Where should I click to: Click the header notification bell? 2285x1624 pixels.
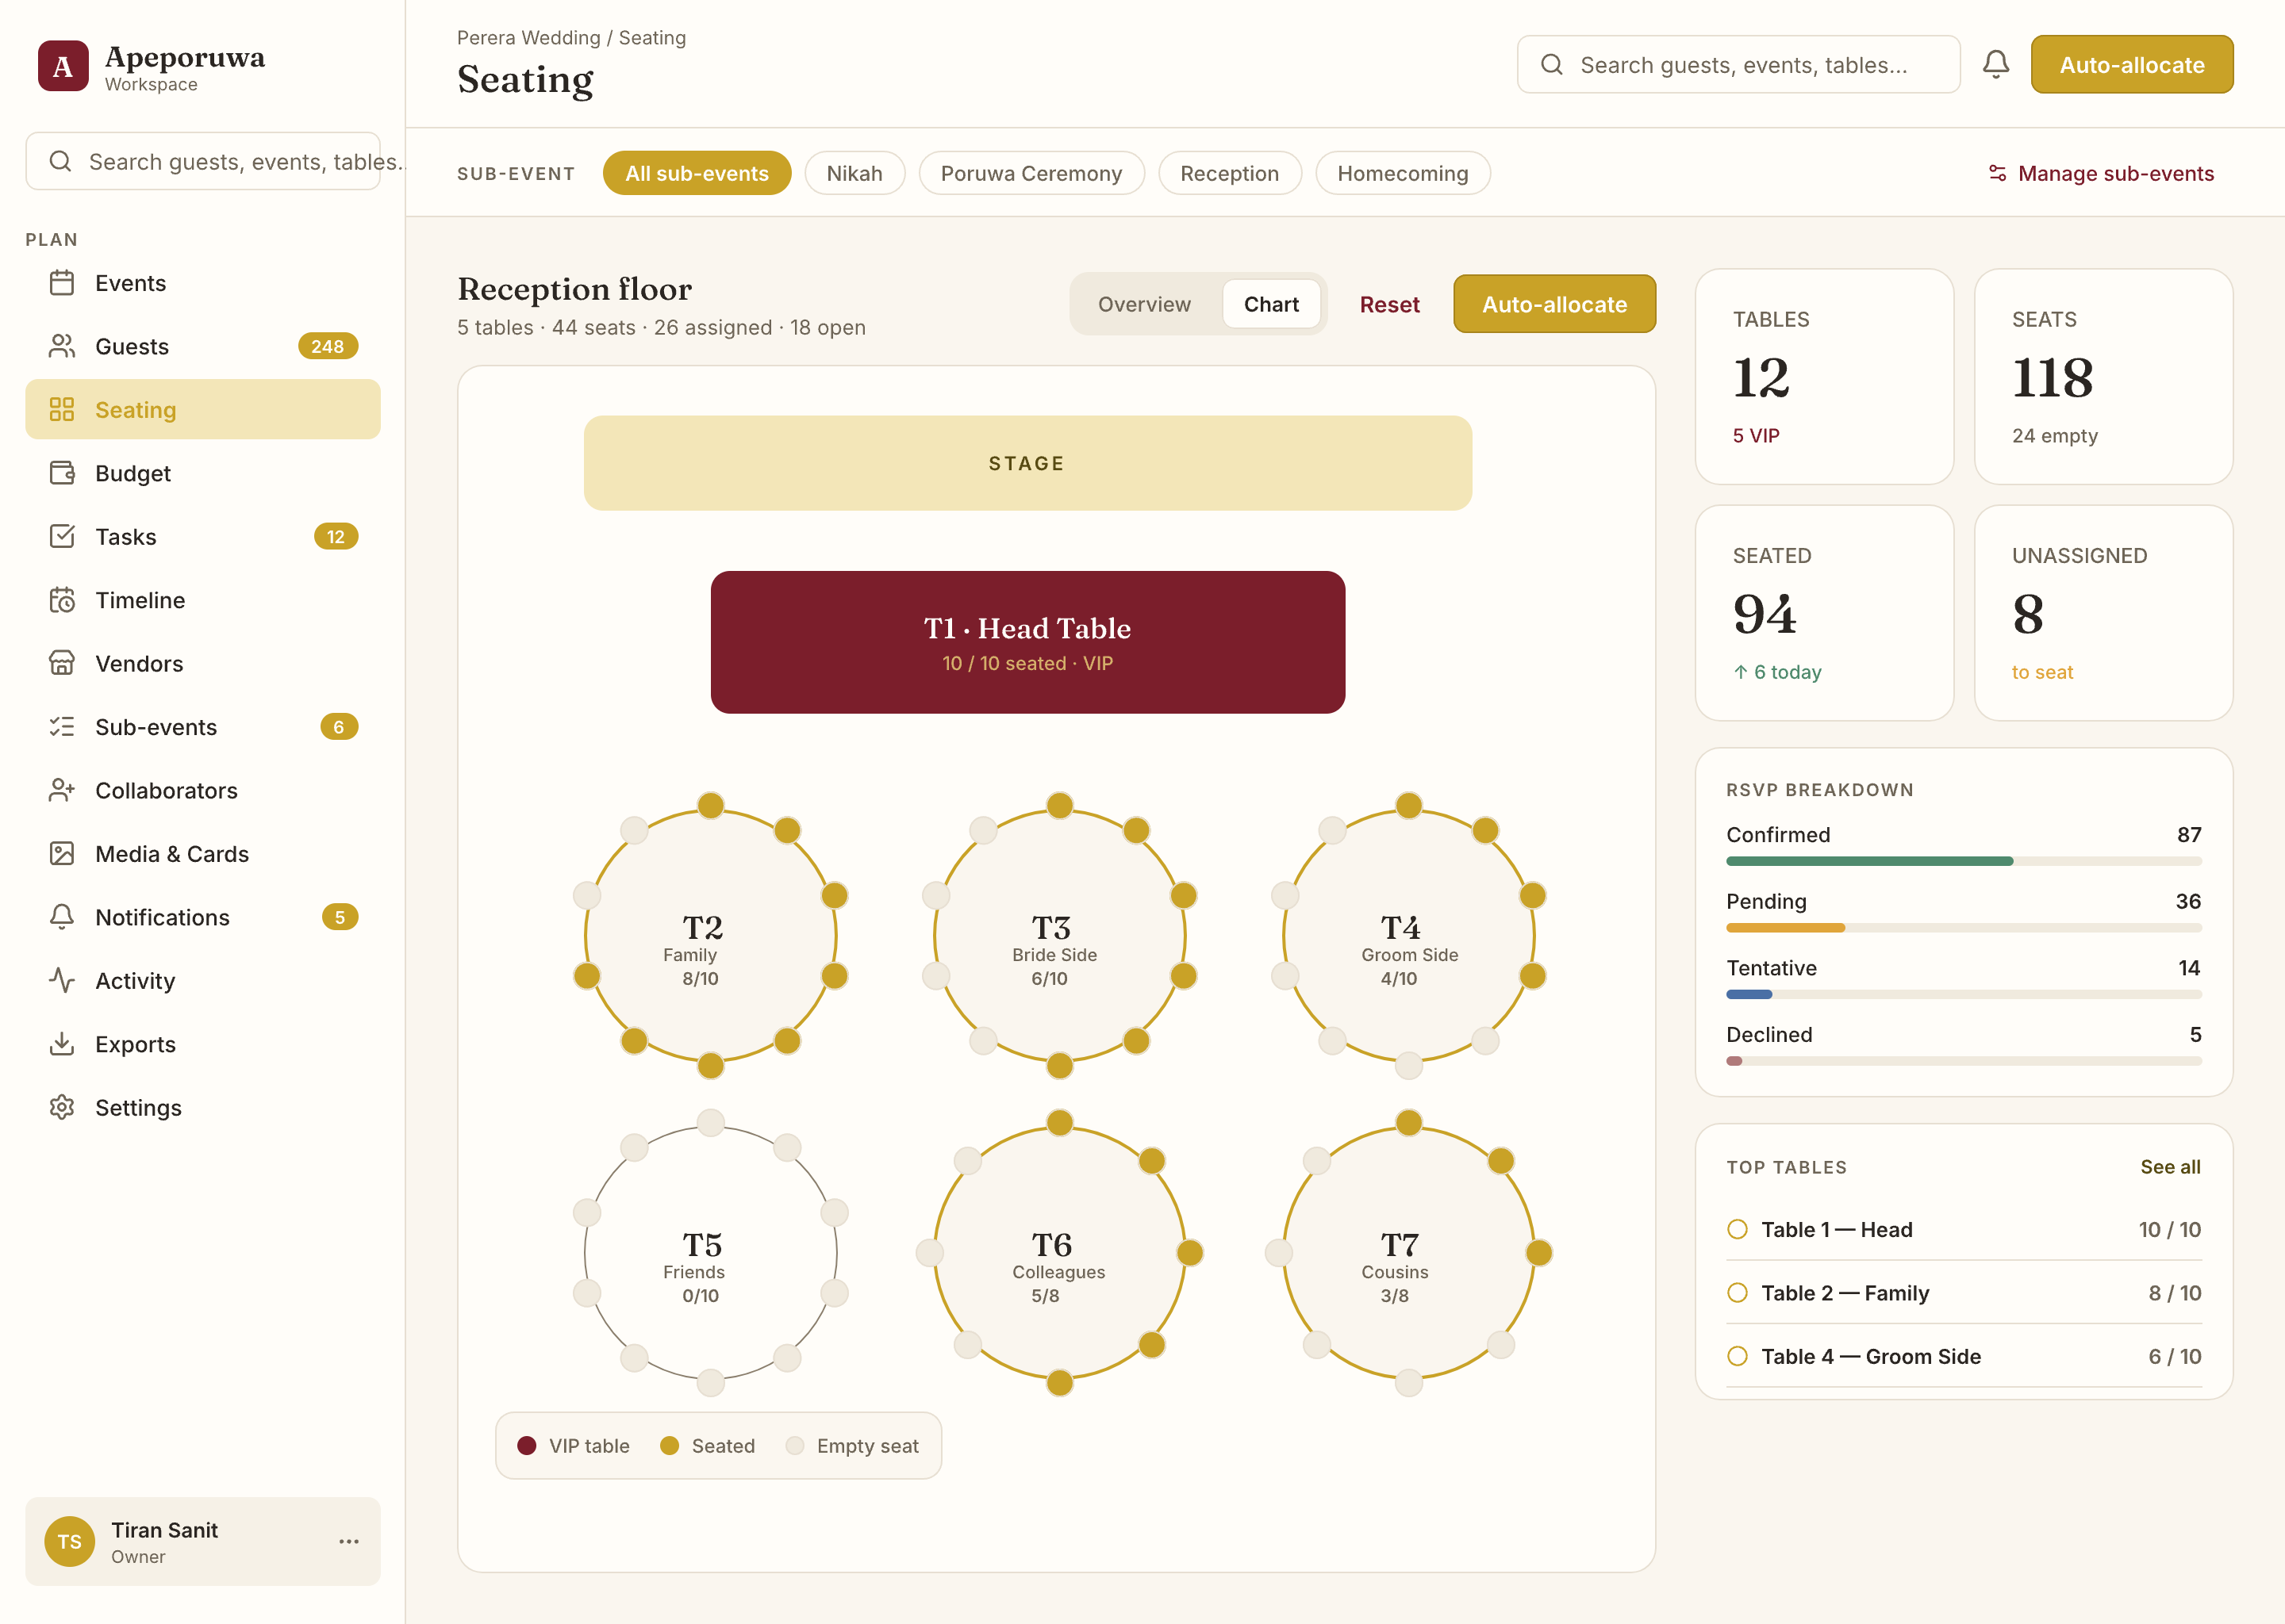tap(1996, 65)
